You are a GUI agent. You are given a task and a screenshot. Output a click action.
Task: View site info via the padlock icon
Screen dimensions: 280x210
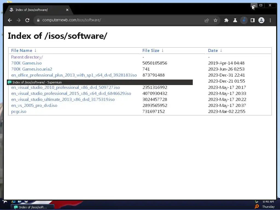tap(38, 20)
